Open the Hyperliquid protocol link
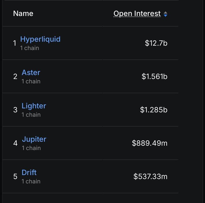 tap(40, 39)
